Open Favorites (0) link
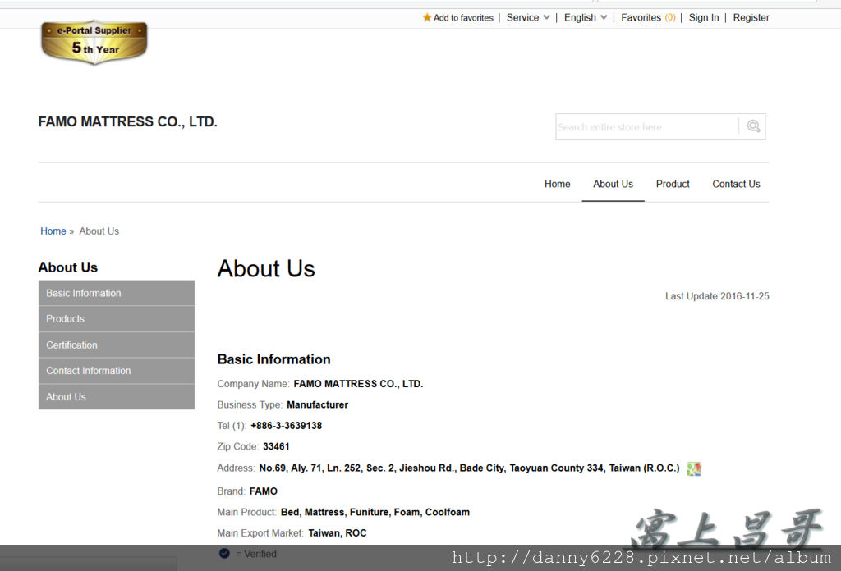 [x=648, y=18]
